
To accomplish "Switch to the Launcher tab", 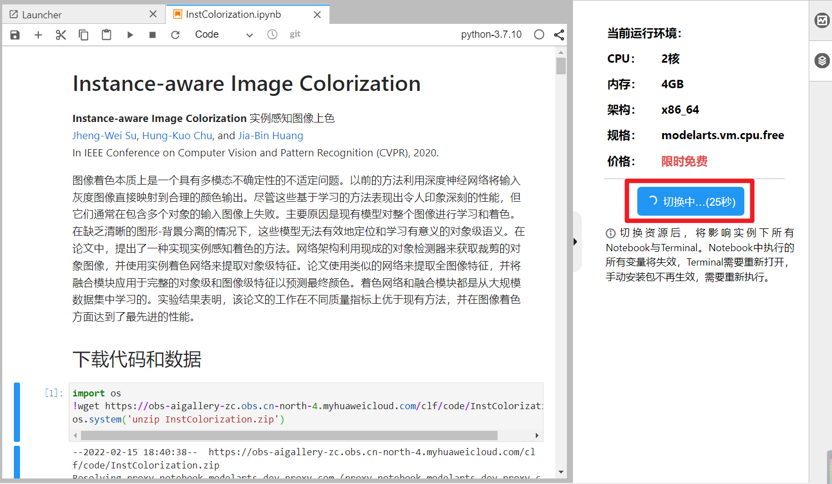I will 83,14.
